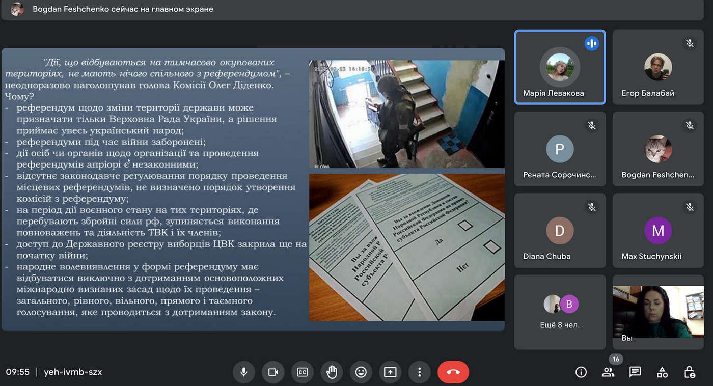Click the Diana Chuba participant tile
This screenshot has width=713, height=386.
pos(560,231)
